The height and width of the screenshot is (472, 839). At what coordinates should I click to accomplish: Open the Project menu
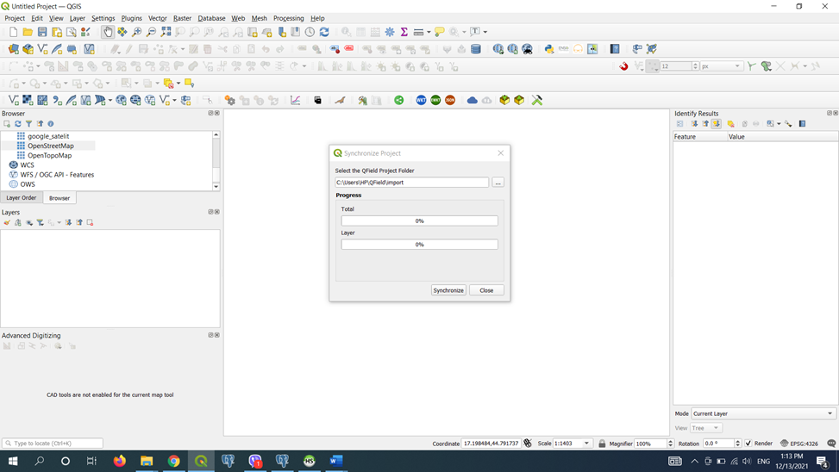15,18
